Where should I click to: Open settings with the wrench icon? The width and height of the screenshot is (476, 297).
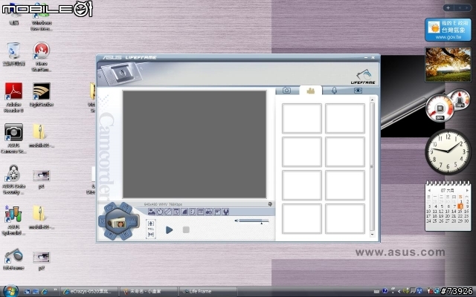(x=225, y=212)
